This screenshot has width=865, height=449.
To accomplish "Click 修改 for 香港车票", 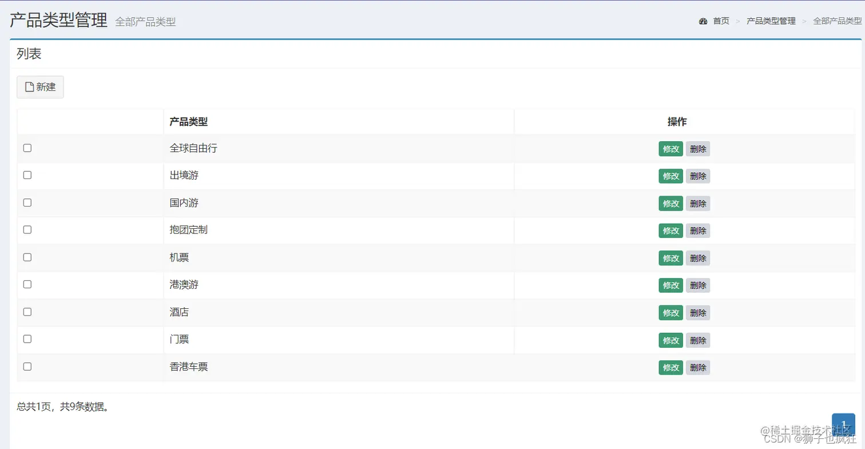I will point(671,367).
